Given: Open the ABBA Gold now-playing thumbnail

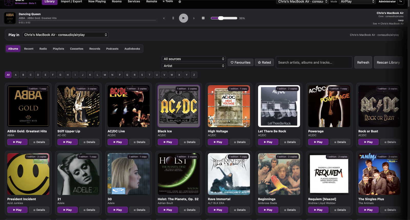Looking at the screenshot, I should coord(10,18).
